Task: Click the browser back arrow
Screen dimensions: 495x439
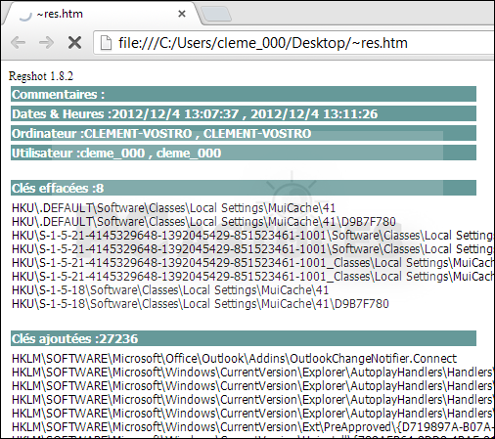Action: (x=19, y=42)
